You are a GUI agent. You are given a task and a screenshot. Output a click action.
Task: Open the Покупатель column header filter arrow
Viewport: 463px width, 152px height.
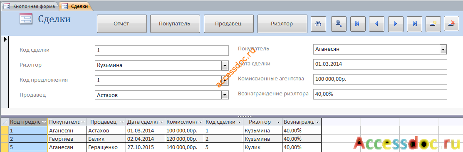click(83, 122)
